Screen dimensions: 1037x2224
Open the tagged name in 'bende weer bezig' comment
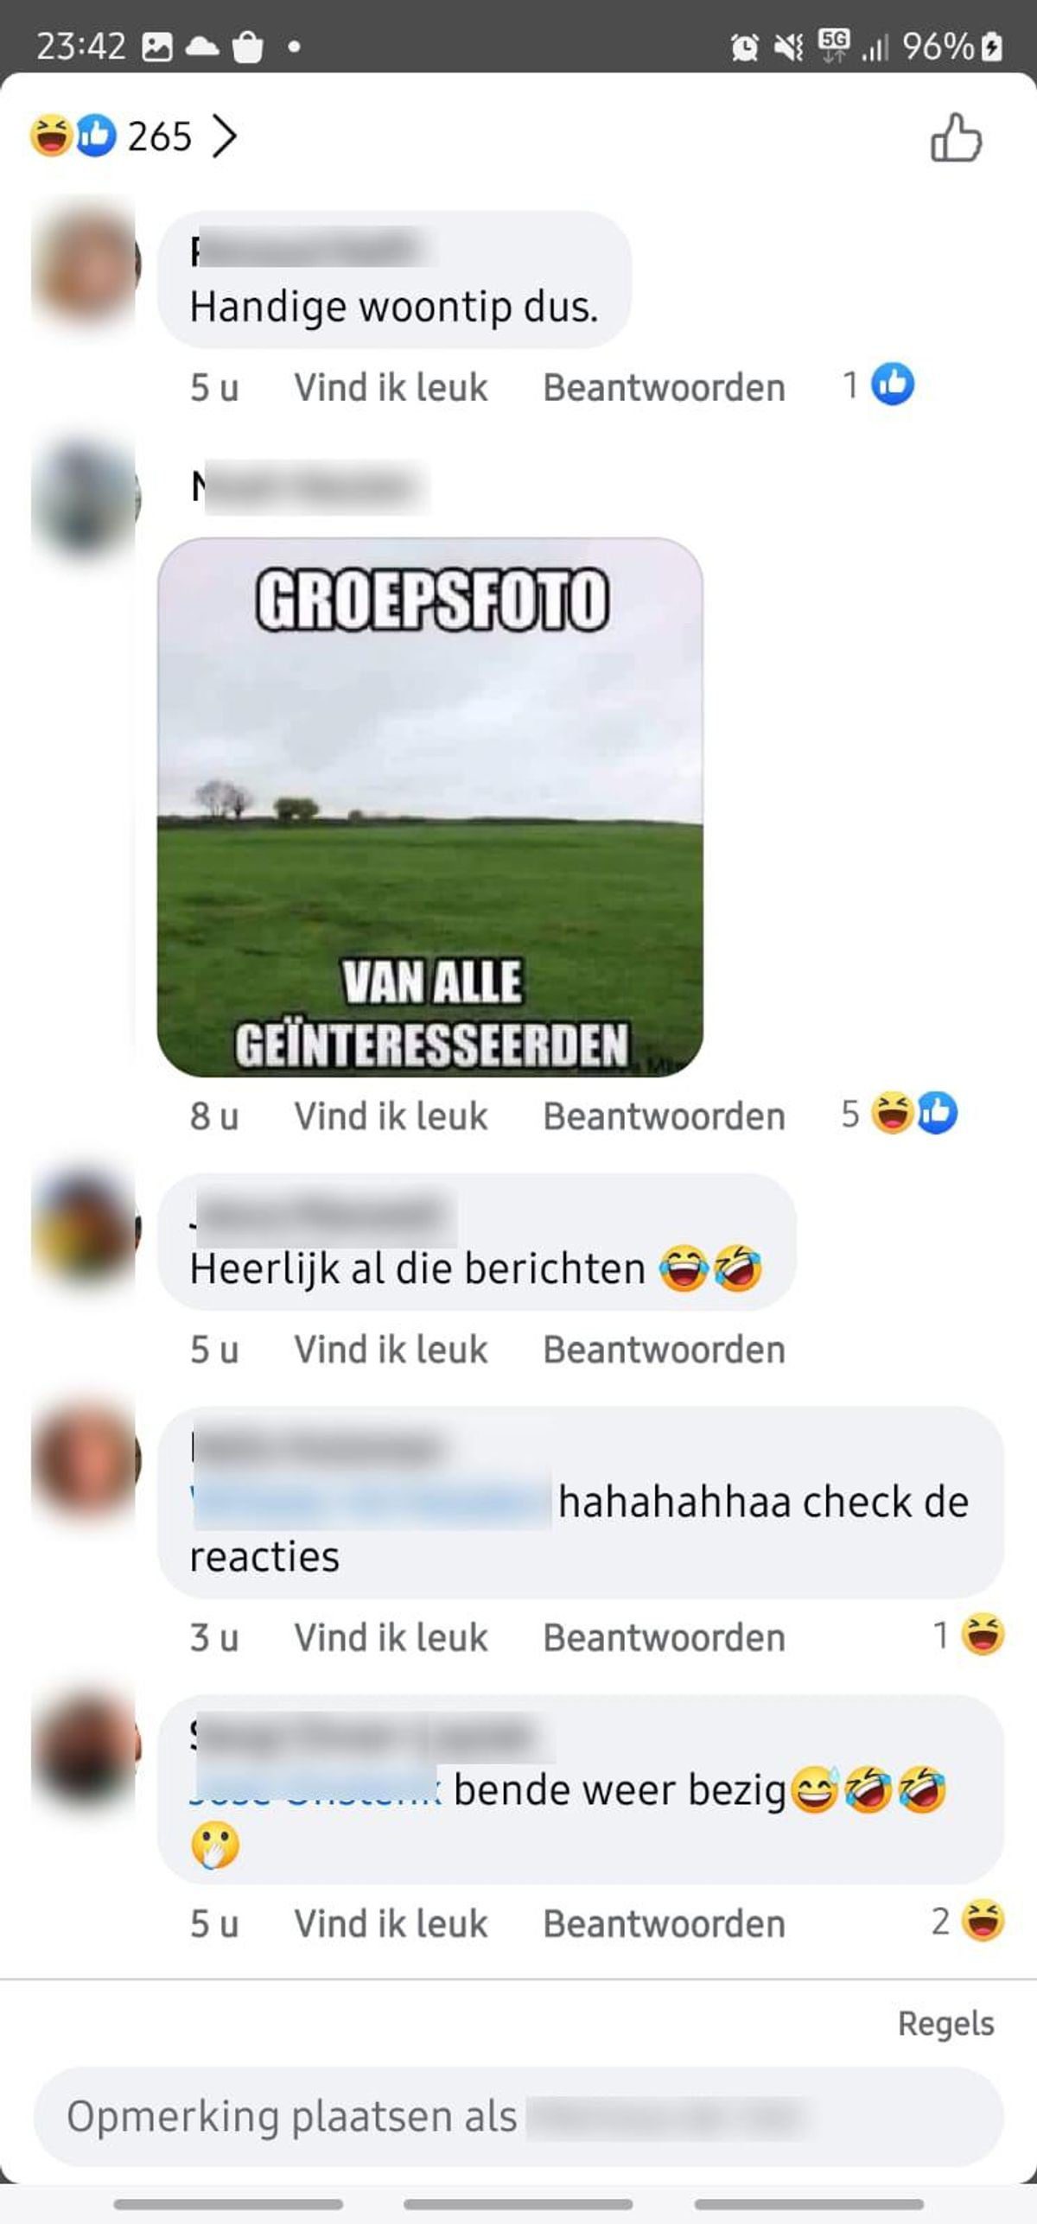pyautogui.click(x=315, y=1789)
